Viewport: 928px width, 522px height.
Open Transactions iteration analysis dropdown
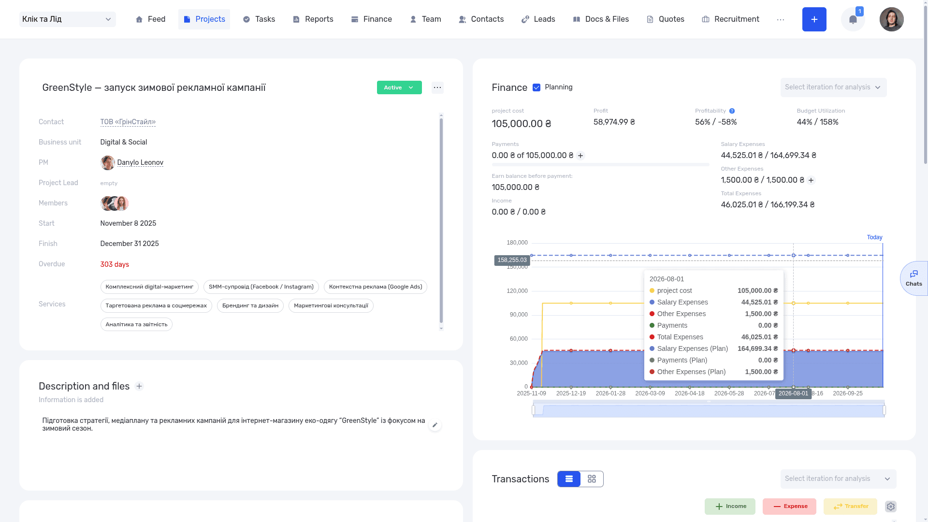838,479
